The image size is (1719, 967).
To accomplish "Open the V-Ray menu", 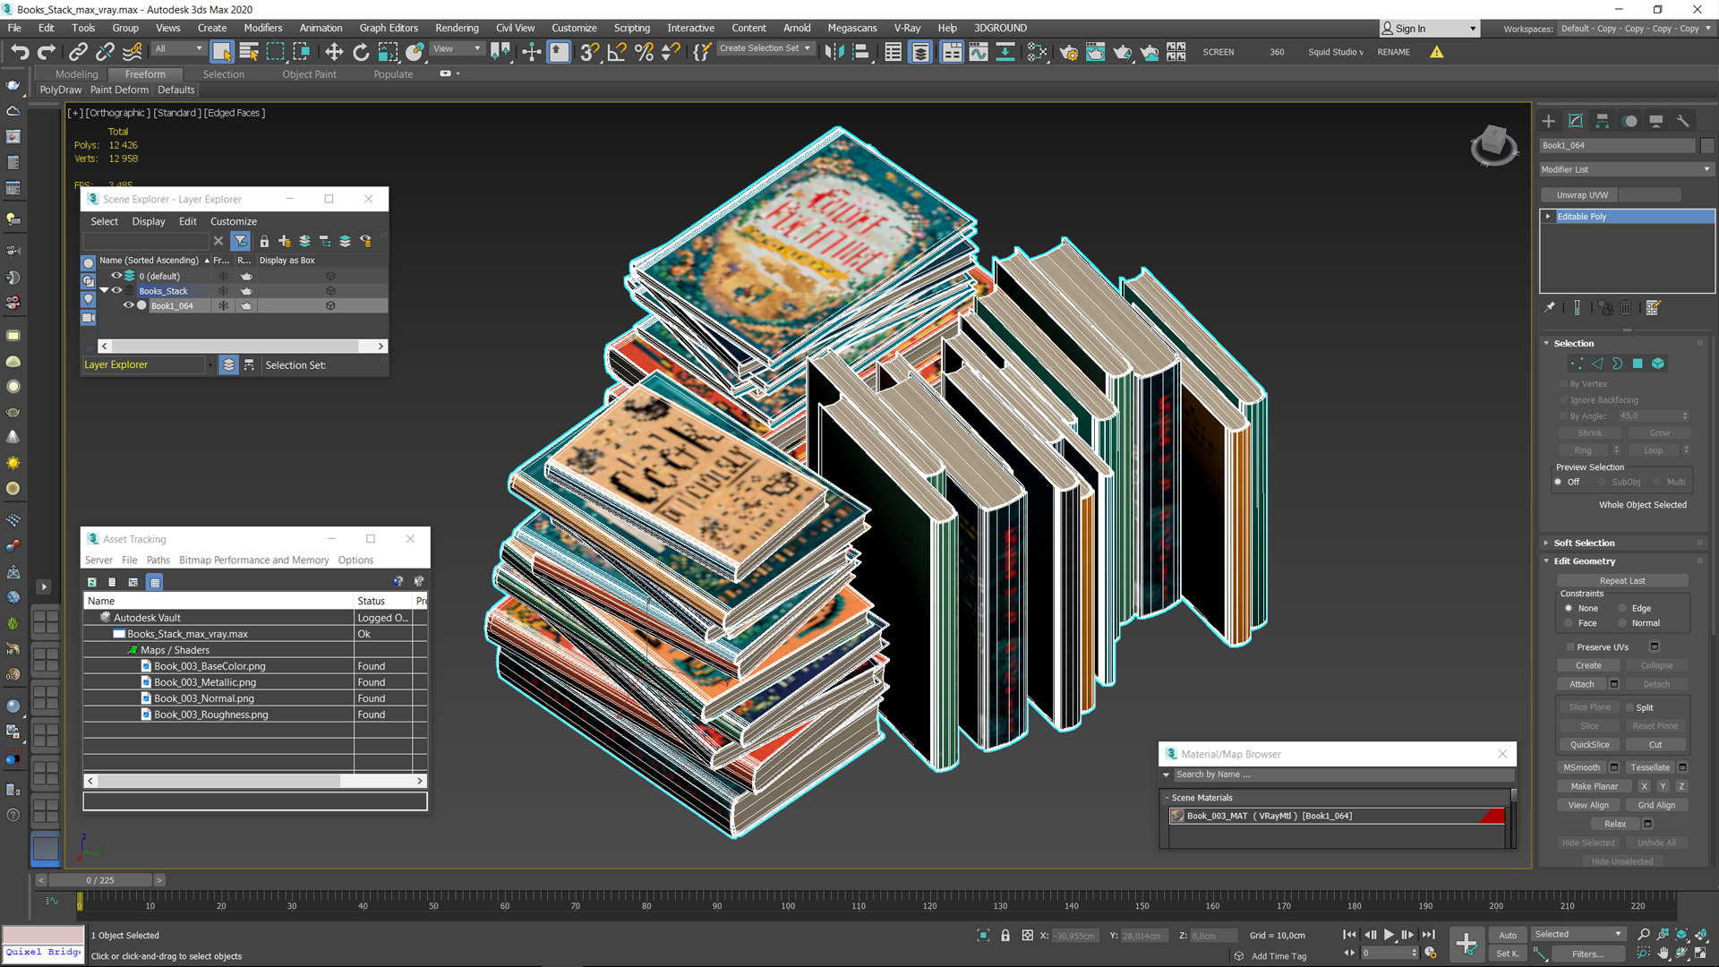I will [x=907, y=28].
